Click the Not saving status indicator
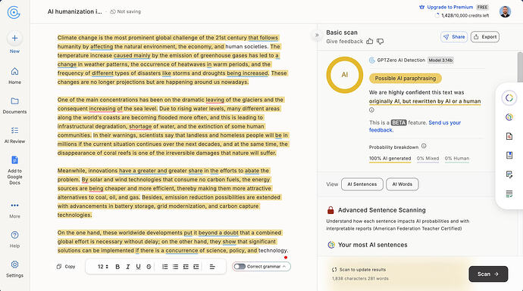 (125, 11)
